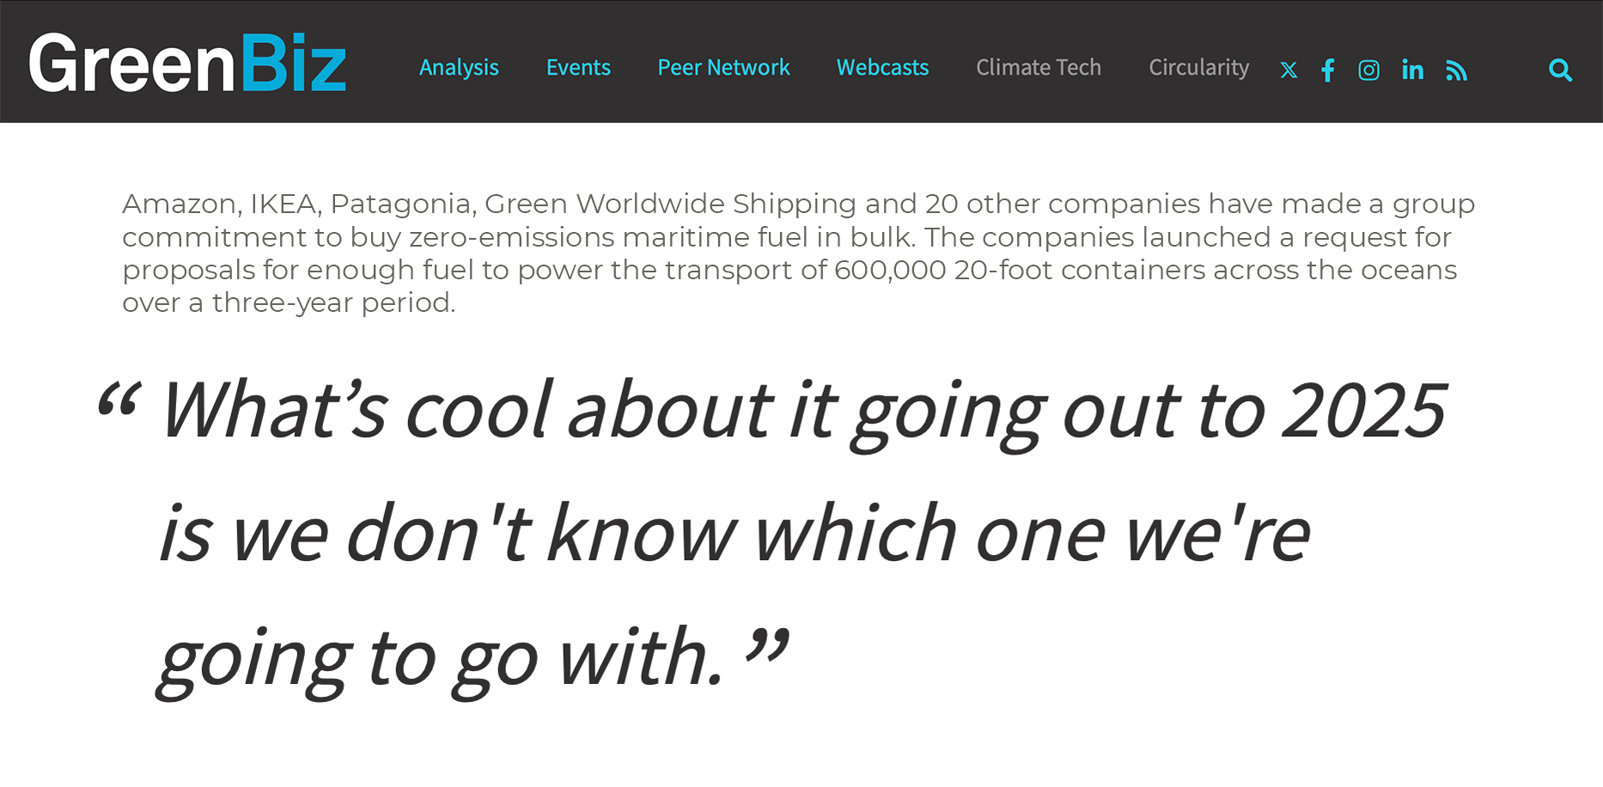
Task: Open the X (Twitter) social icon
Action: pyautogui.click(x=1289, y=70)
